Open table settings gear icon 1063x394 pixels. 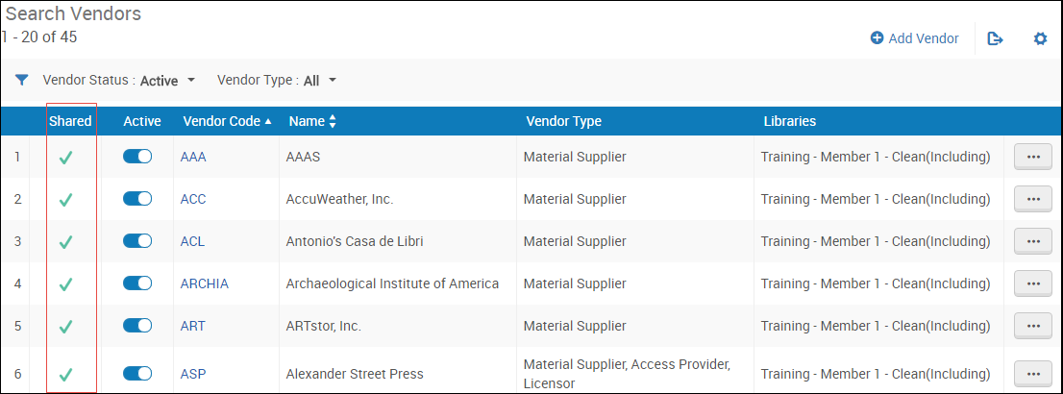(x=1040, y=39)
